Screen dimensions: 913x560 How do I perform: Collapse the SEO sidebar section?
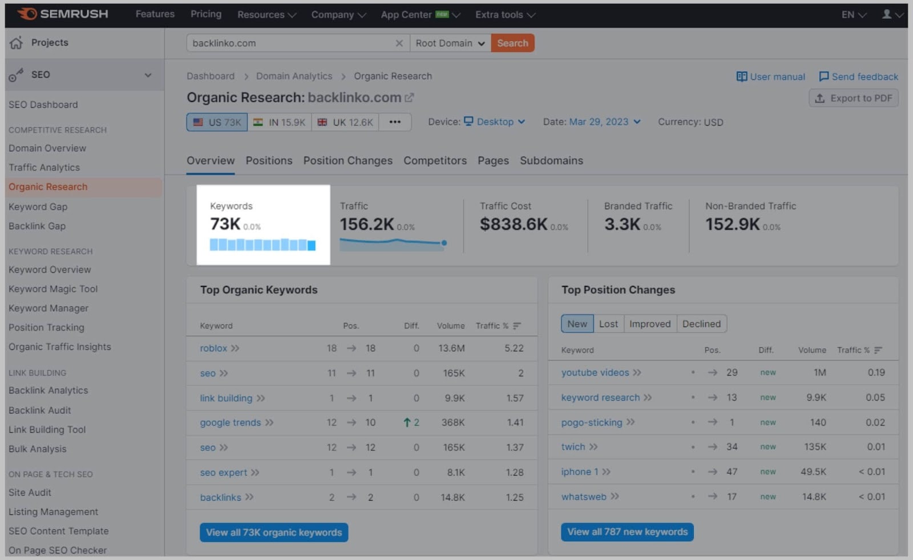pyautogui.click(x=148, y=75)
